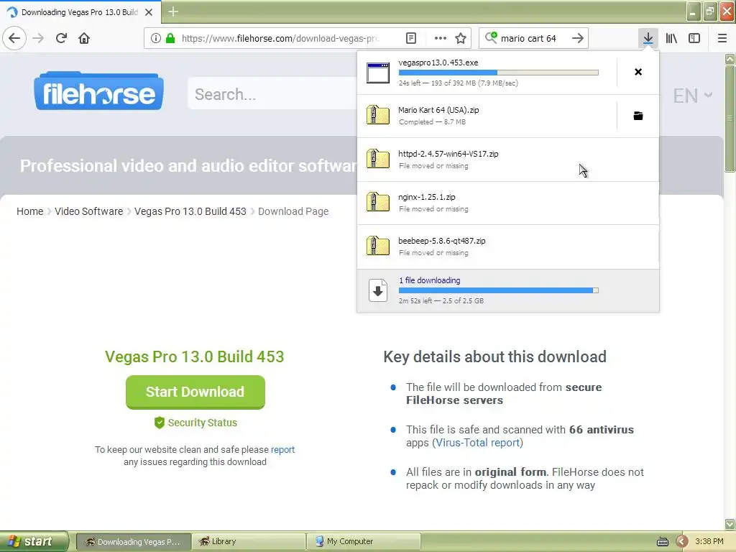Click the overall downloads progress bar
736x552 pixels.
(x=499, y=290)
